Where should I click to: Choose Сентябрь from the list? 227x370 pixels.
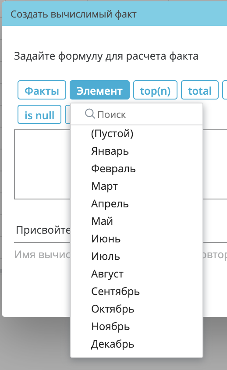tap(137, 292)
